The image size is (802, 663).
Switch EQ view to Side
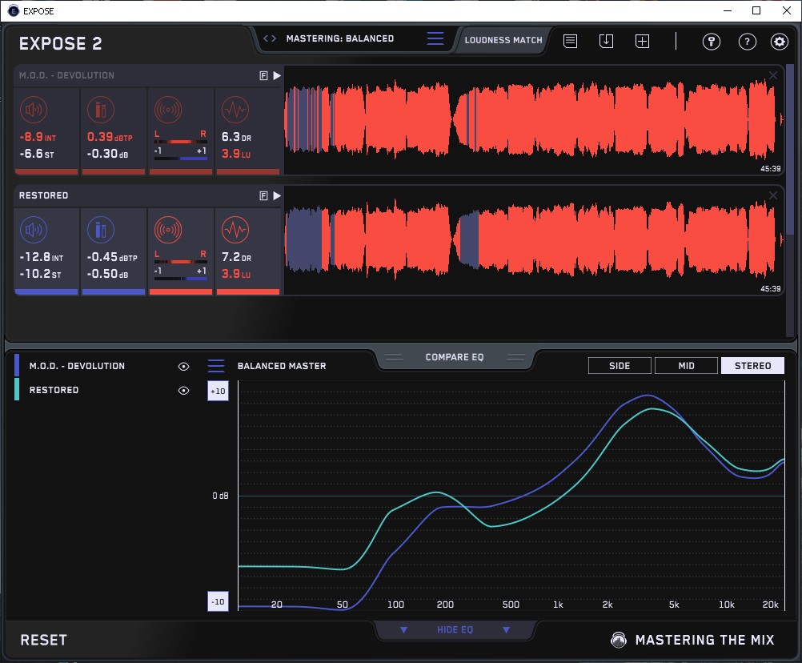coord(620,366)
